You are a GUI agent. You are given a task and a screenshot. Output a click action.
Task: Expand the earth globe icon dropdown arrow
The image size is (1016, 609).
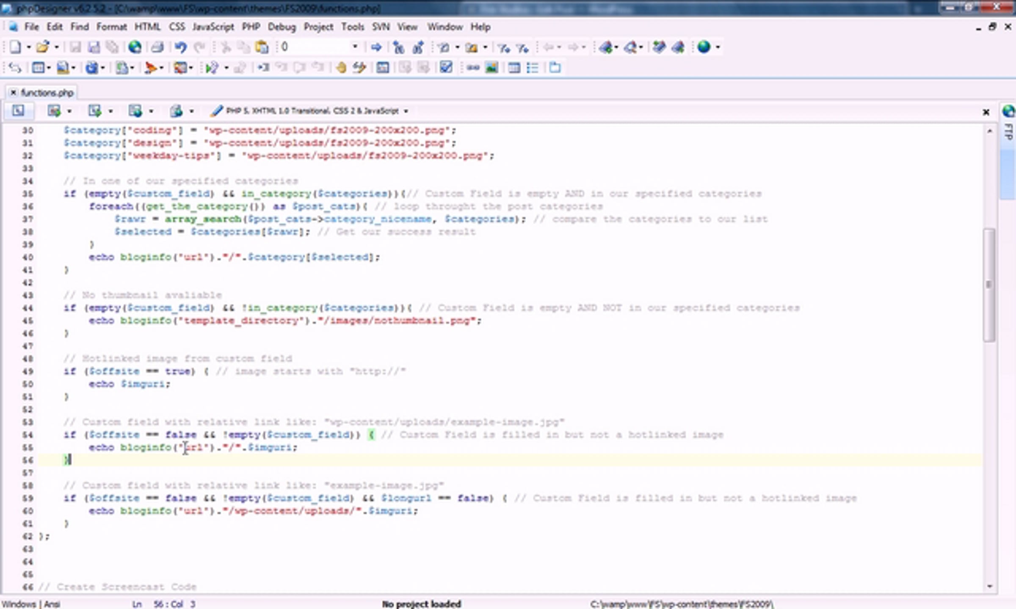coord(718,47)
